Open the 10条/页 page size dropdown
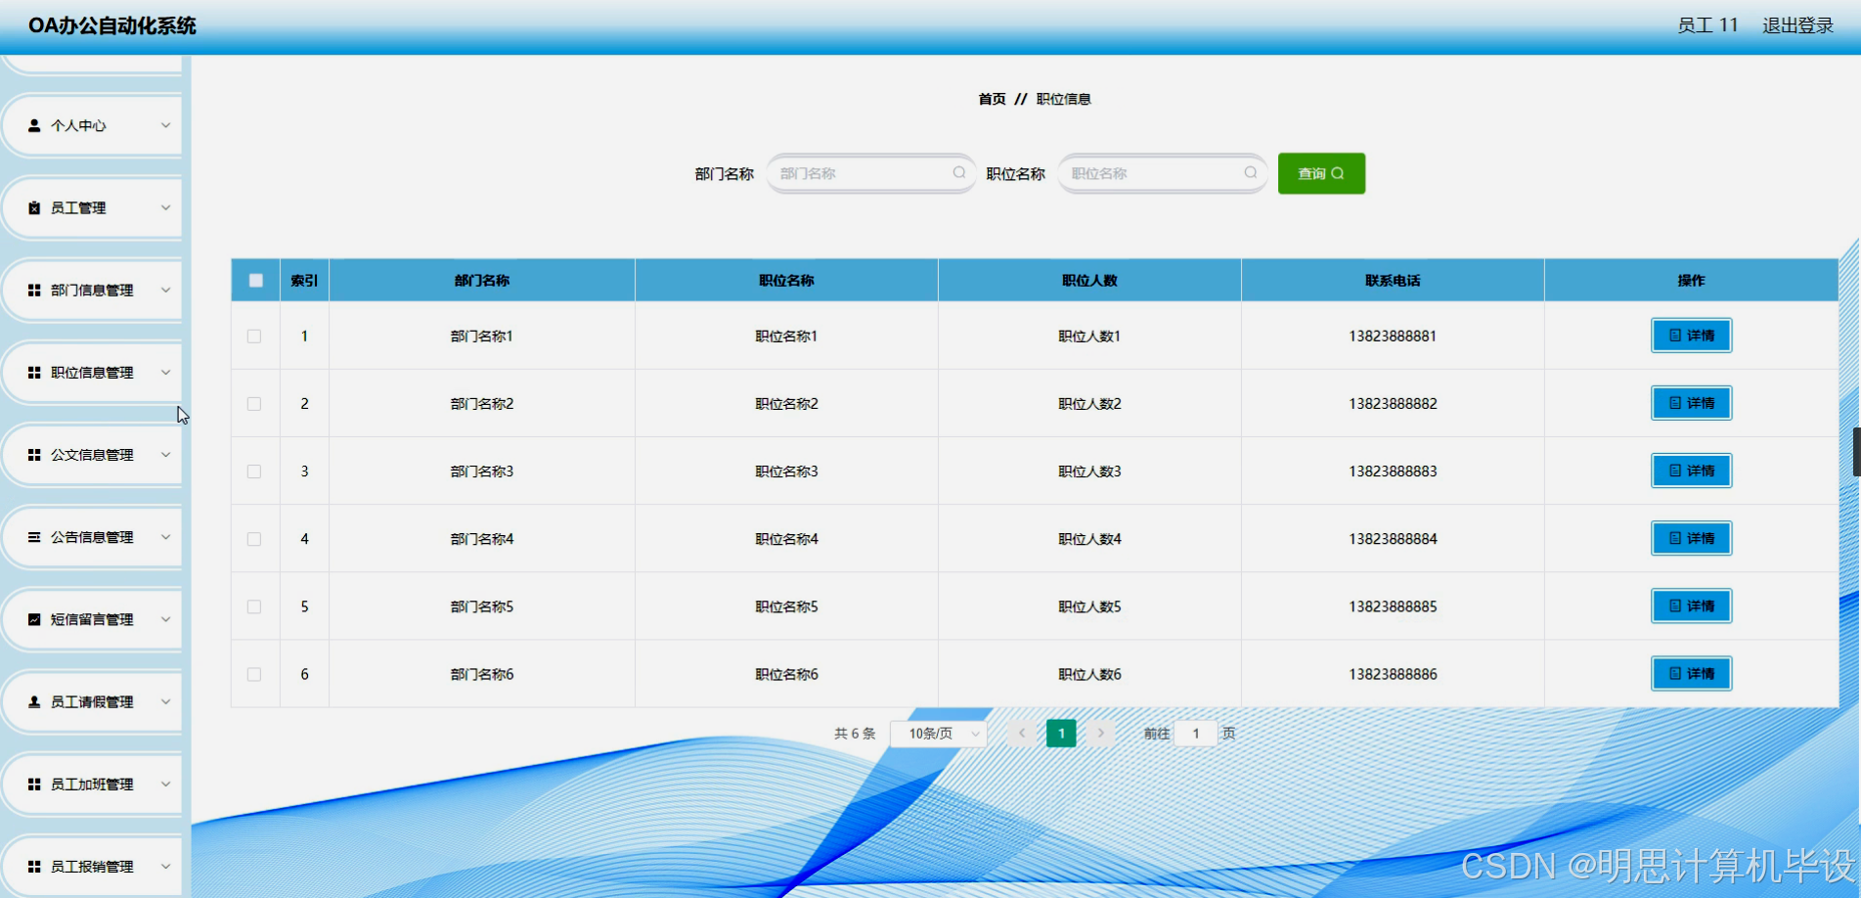1861x898 pixels. point(937,733)
